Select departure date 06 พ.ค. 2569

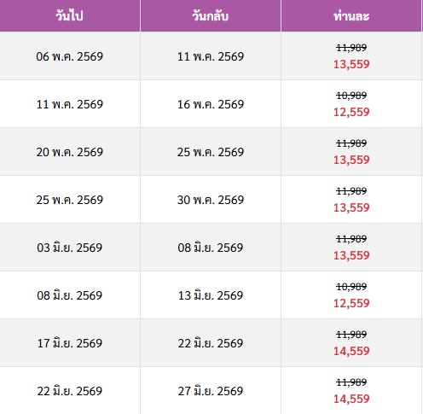pos(70,56)
